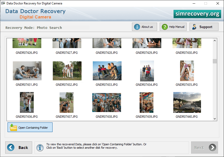Select the GNDR07431.JPG family photo thumbnail
This screenshot has height=157, width=224.
coord(27,71)
